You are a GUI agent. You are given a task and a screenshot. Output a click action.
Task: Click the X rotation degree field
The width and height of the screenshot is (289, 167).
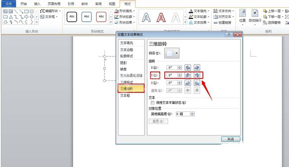(172, 67)
